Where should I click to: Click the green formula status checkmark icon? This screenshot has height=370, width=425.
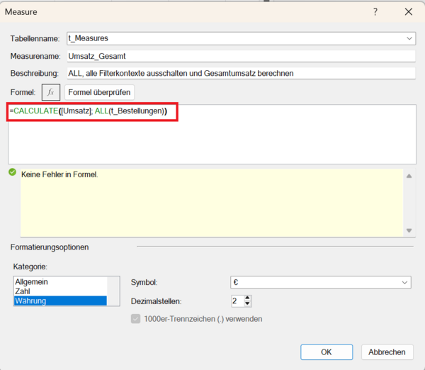12,172
